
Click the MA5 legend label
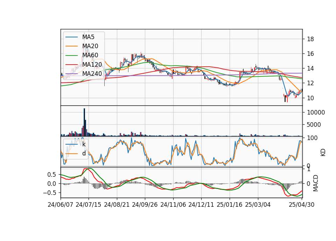[88, 37]
